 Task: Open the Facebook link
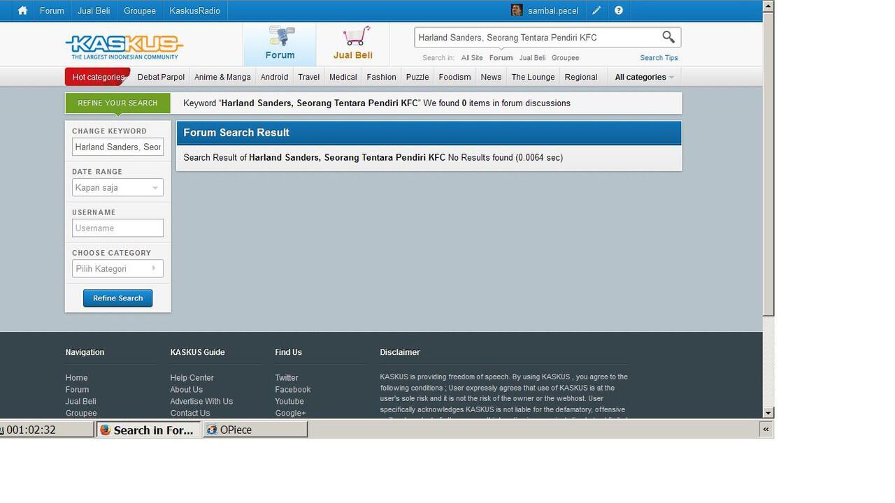pyautogui.click(x=292, y=390)
